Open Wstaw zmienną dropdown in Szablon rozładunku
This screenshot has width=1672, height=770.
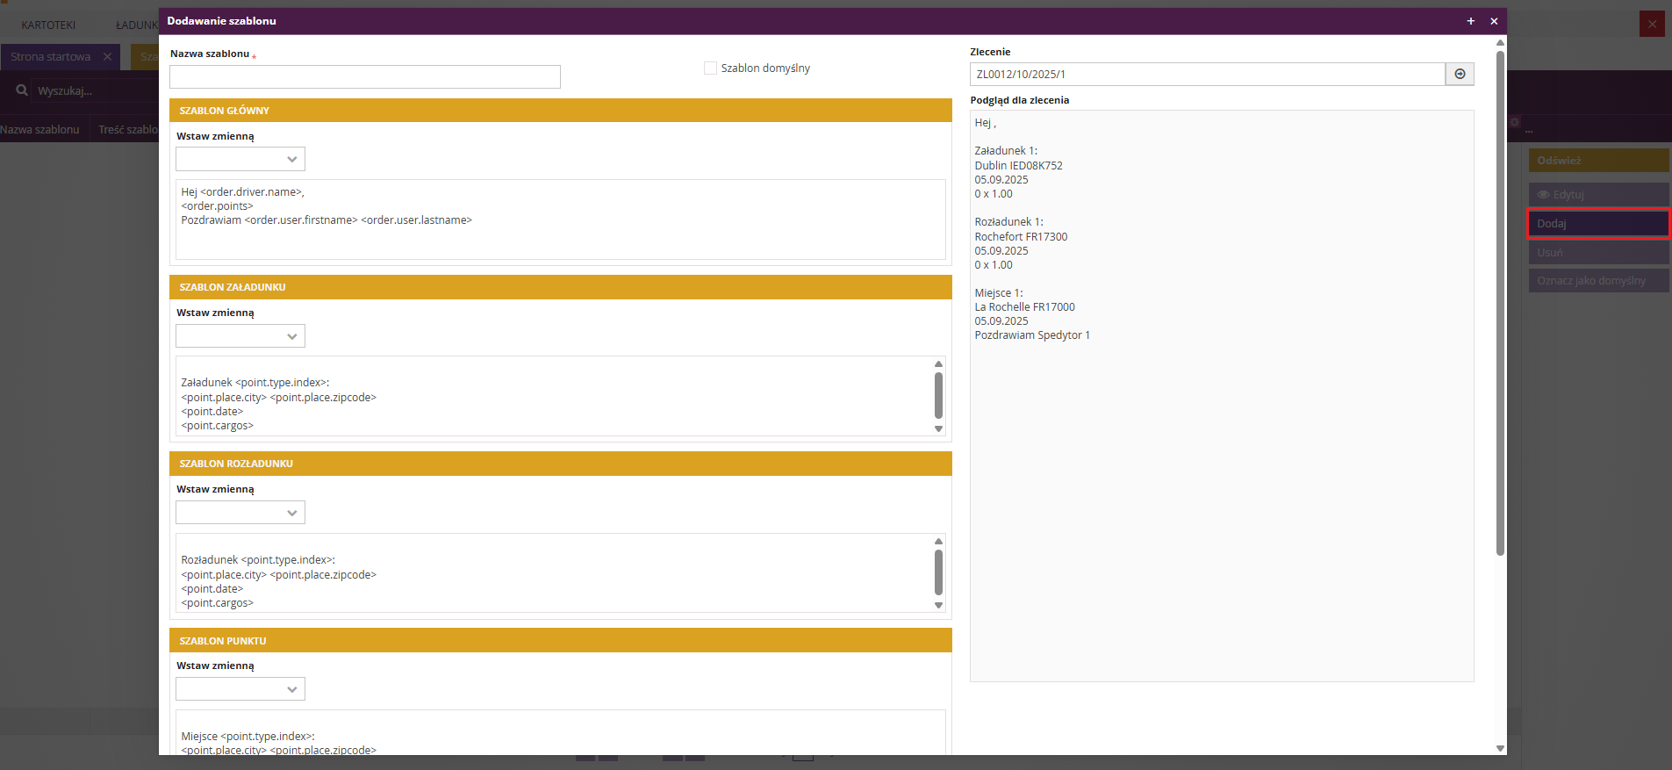pyautogui.click(x=240, y=512)
